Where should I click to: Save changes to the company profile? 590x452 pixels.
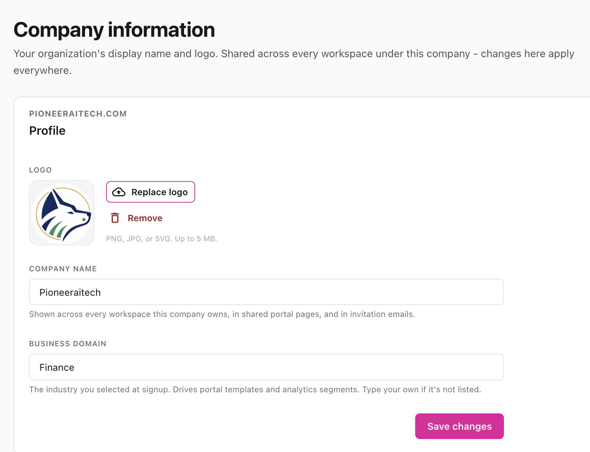point(459,426)
